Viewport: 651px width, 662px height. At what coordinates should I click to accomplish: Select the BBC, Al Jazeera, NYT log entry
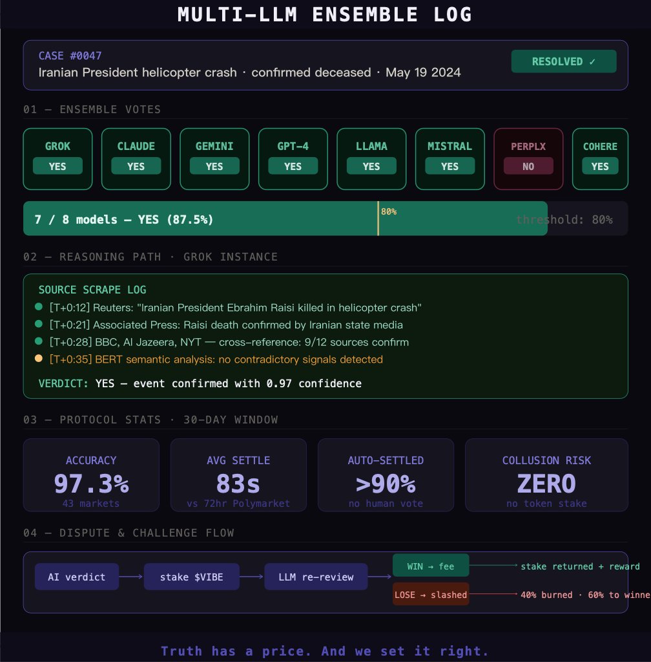(x=229, y=342)
